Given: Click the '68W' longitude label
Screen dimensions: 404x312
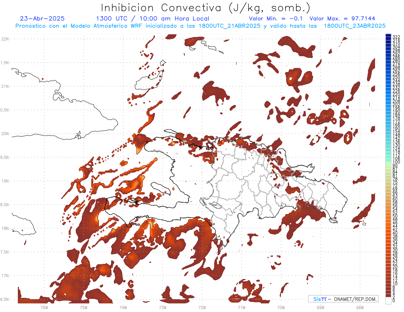Looking at the screenshot, I should click(x=360, y=307).
